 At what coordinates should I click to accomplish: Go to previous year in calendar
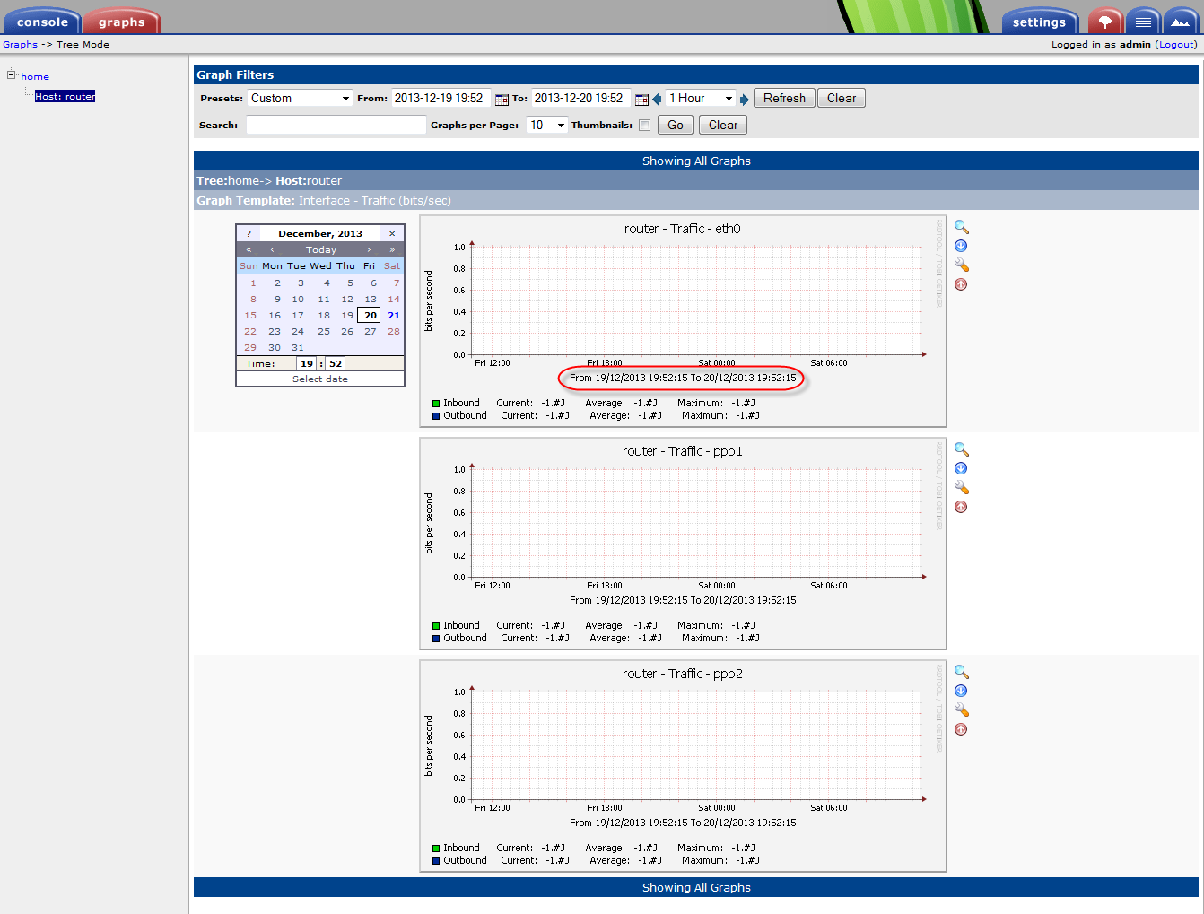pyautogui.click(x=249, y=249)
